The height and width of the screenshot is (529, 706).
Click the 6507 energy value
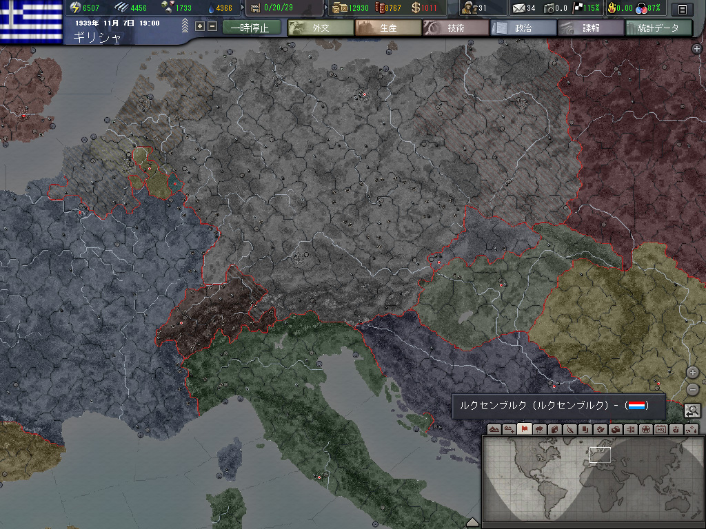[91, 8]
